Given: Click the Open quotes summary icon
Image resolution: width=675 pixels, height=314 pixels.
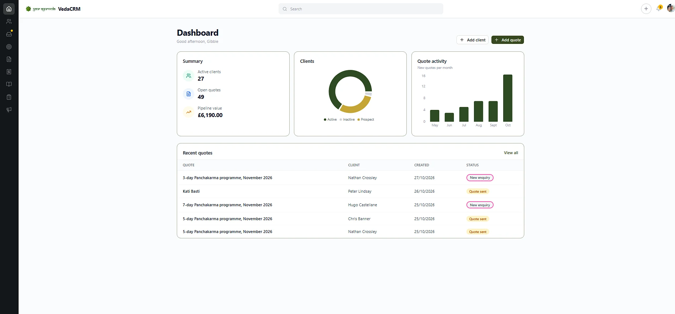Looking at the screenshot, I should (x=189, y=94).
